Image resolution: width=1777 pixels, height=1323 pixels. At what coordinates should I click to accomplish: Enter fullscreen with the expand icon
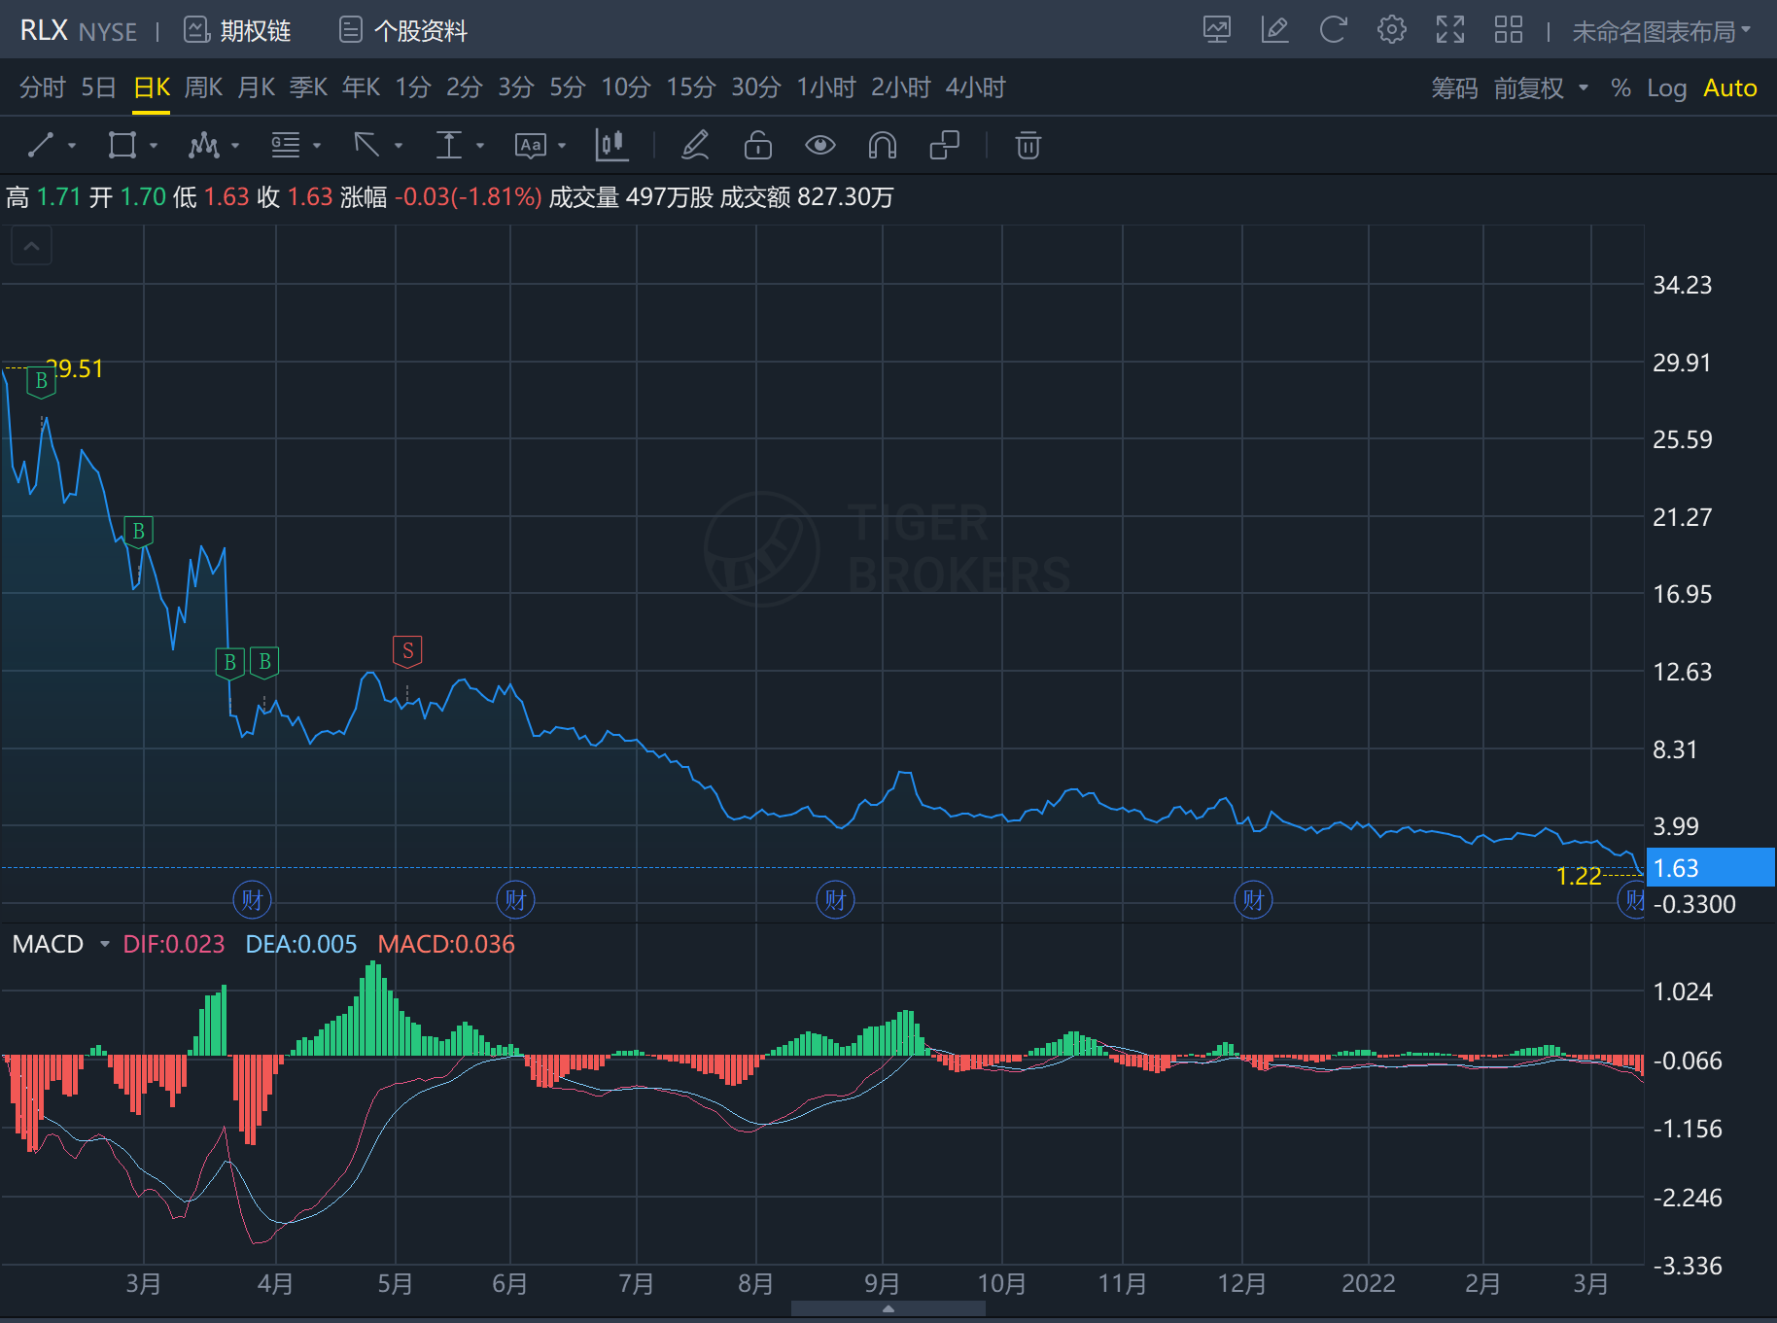pyautogui.click(x=1449, y=30)
